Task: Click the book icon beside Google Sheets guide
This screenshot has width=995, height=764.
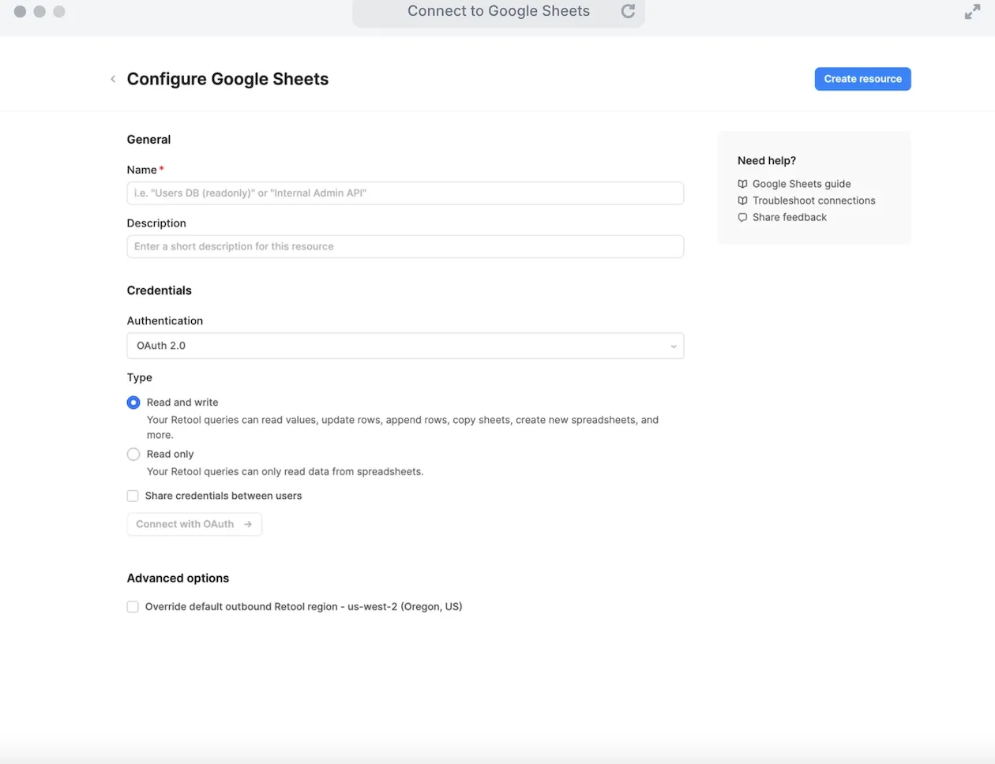Action: 742,184
